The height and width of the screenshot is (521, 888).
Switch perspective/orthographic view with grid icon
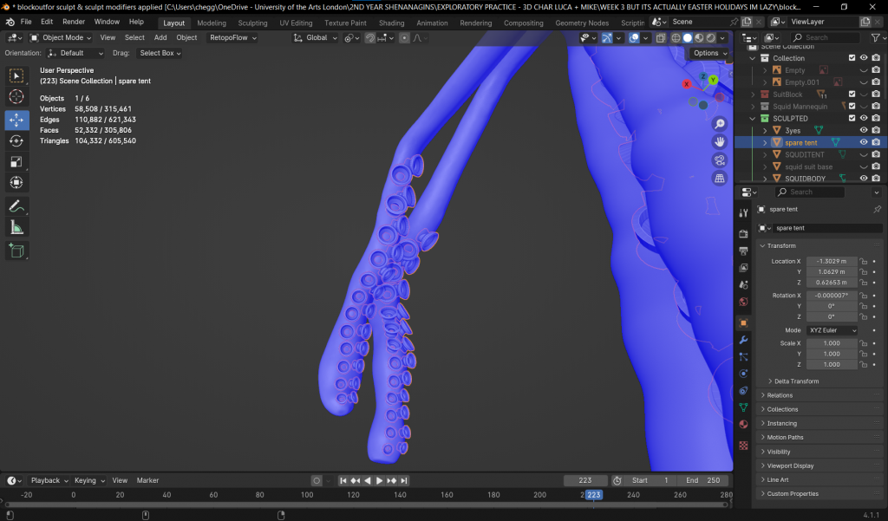point(720,179)
